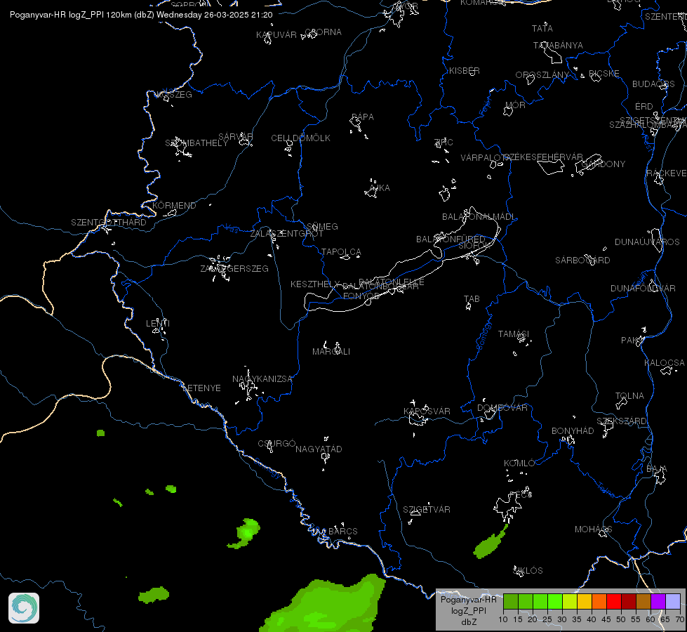The image size is (687, 632).
Task: Click the OROSZLÁNY city label
Action: [x=542, y=75]
